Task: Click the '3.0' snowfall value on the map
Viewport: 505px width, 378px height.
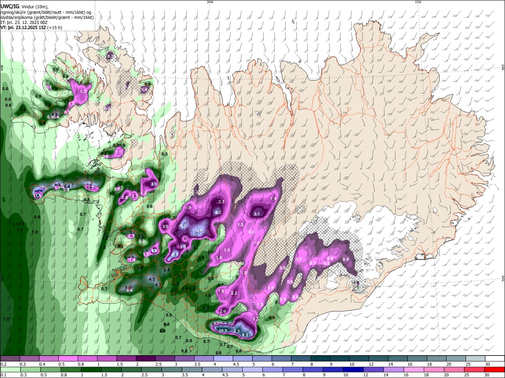Action: tap(165, 226)
